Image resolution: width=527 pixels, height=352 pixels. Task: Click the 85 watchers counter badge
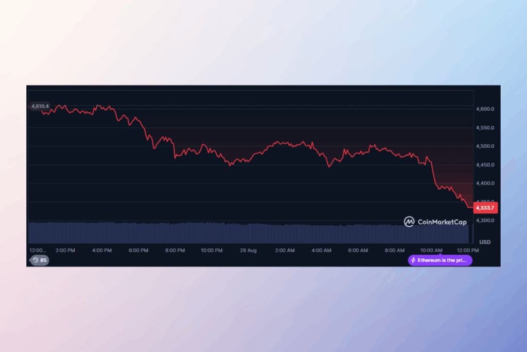[40, 260]
